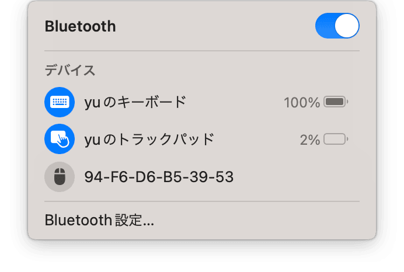
Task: Click the blue track of Bluetooth switch
Action: 325,26
